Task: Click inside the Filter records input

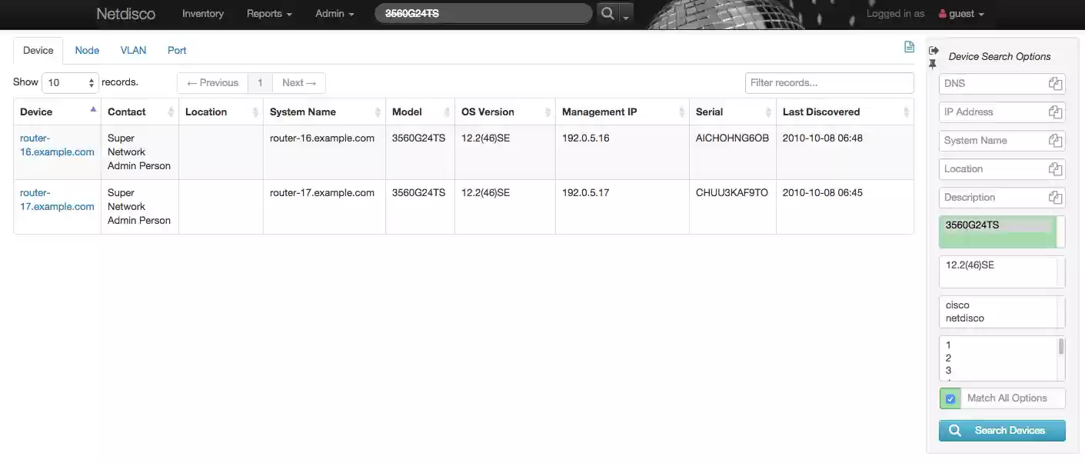Action: [829, 82]
